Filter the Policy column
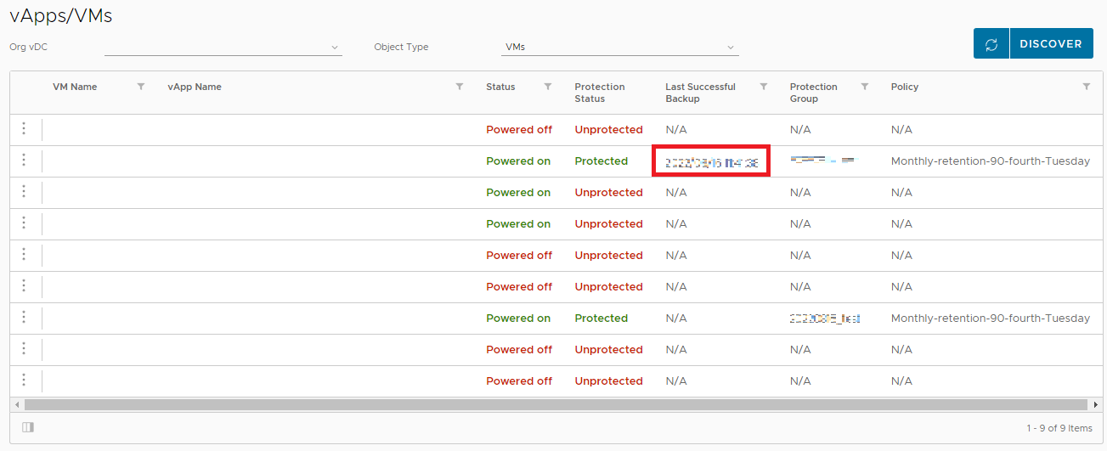Screen dimensions: 1107x451 (x=1087, y=87)
